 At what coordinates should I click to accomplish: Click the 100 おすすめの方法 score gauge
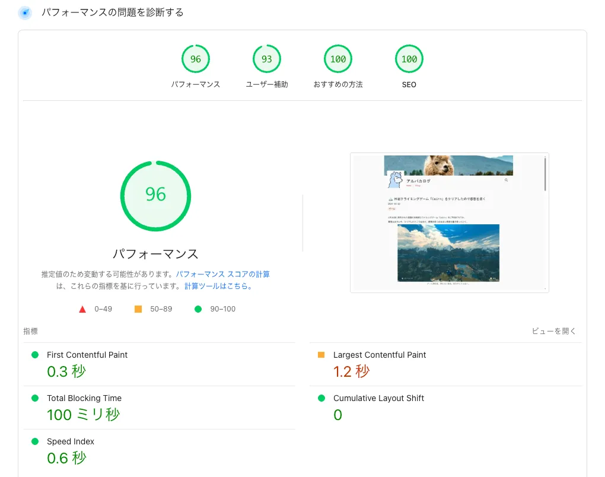coord(338,59)
